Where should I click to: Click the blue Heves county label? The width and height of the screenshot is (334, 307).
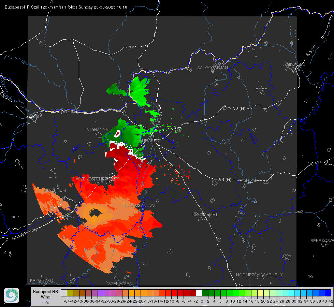tap(252, 138)
